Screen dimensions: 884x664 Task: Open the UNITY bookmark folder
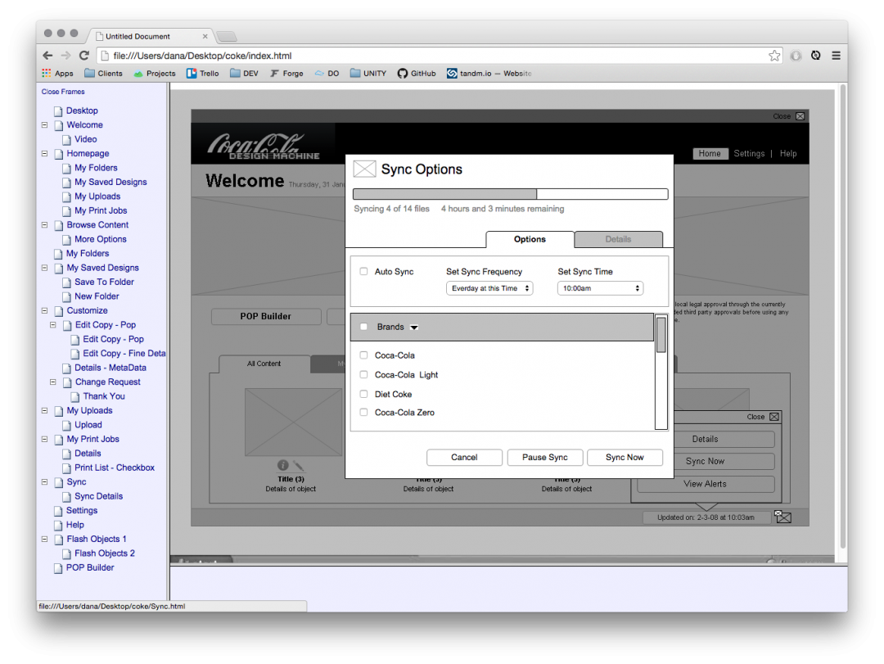(368, 74)
